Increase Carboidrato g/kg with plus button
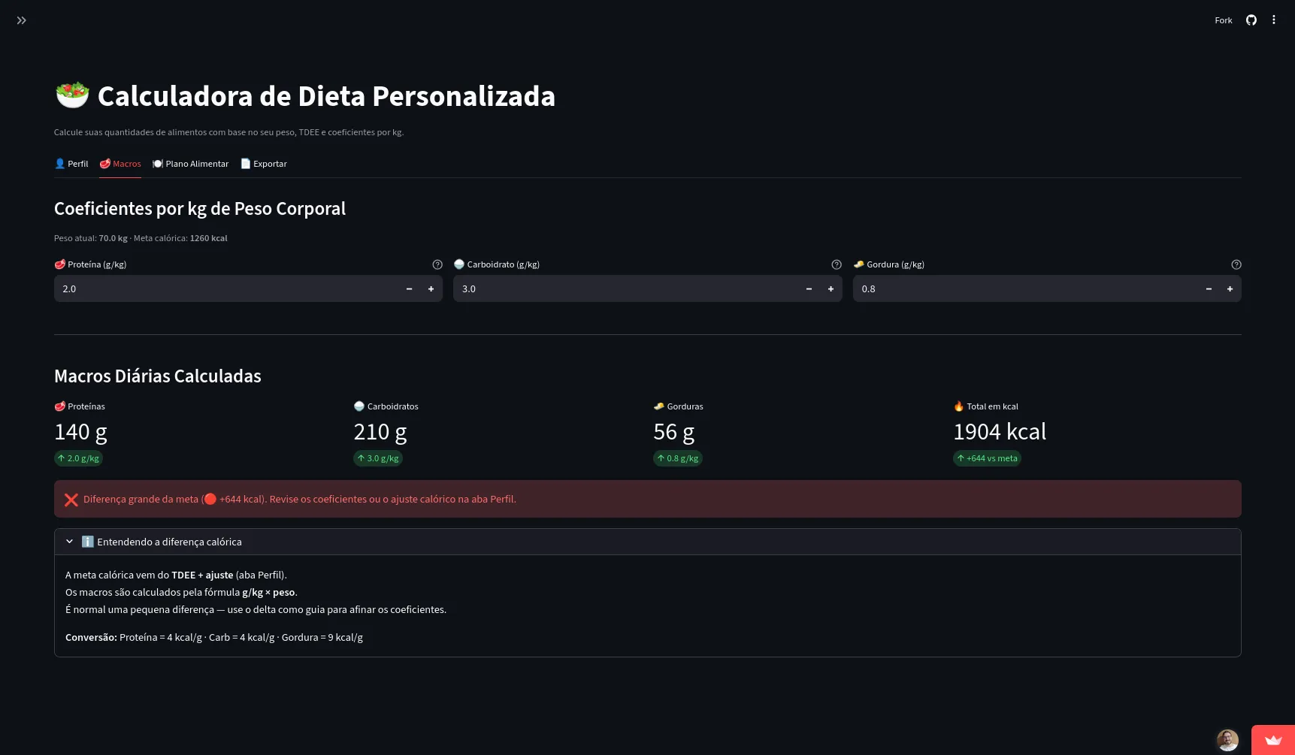 pyautogui.click(x=831, y=288)
